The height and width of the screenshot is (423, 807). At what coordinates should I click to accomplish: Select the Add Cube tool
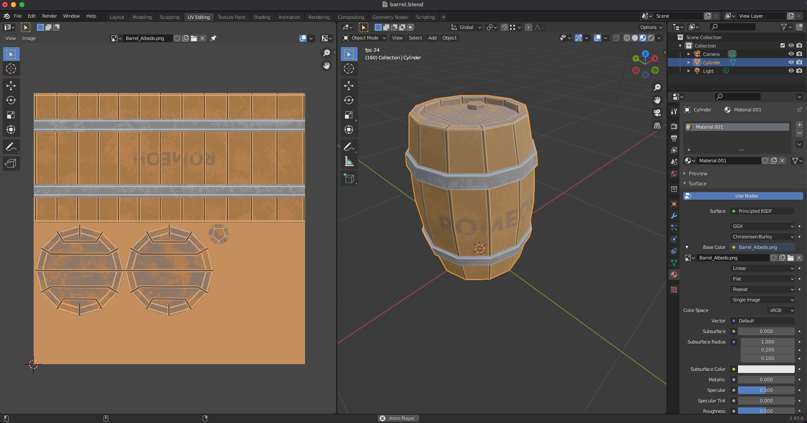click(349, 178)
